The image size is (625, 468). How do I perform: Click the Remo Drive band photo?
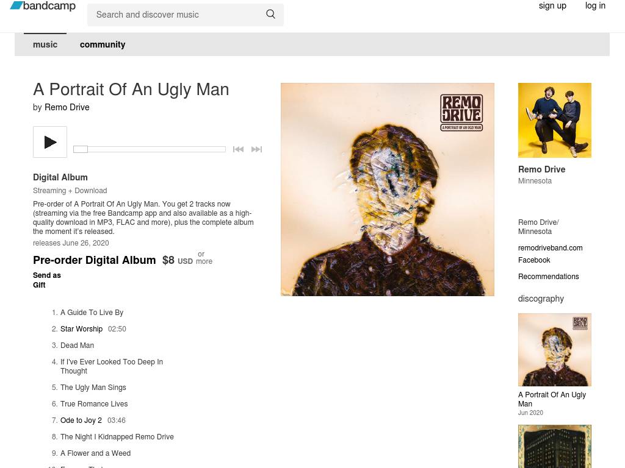tap(555, 120)
